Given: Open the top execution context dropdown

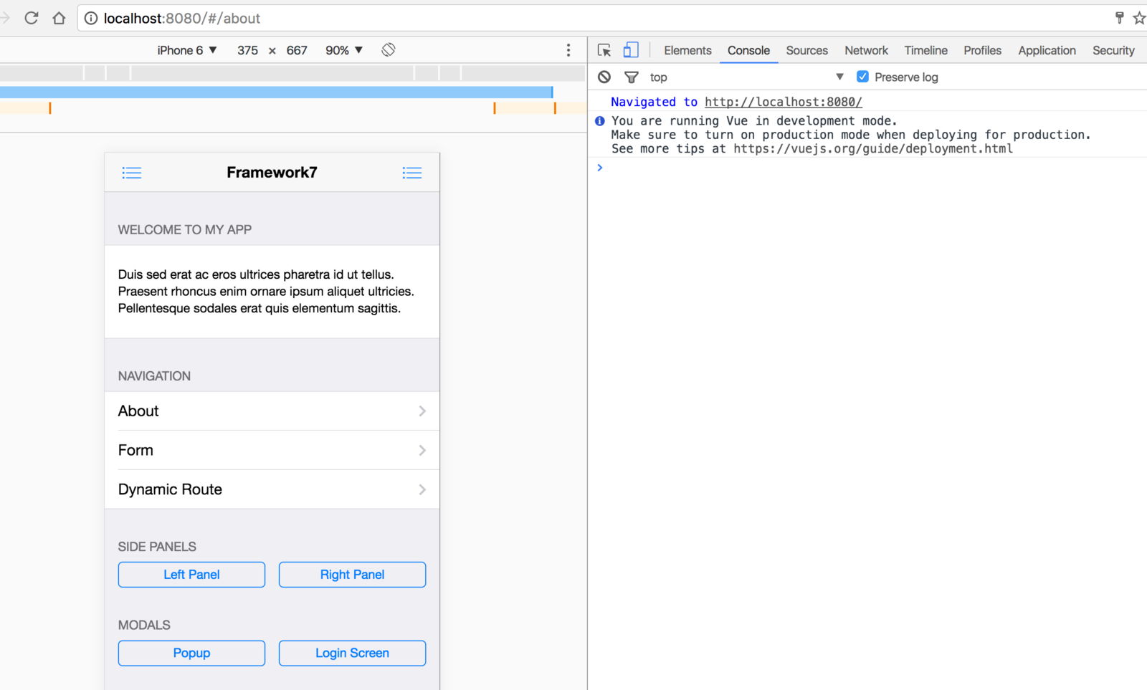Looking at the screenshot, I should pos(747,77).
